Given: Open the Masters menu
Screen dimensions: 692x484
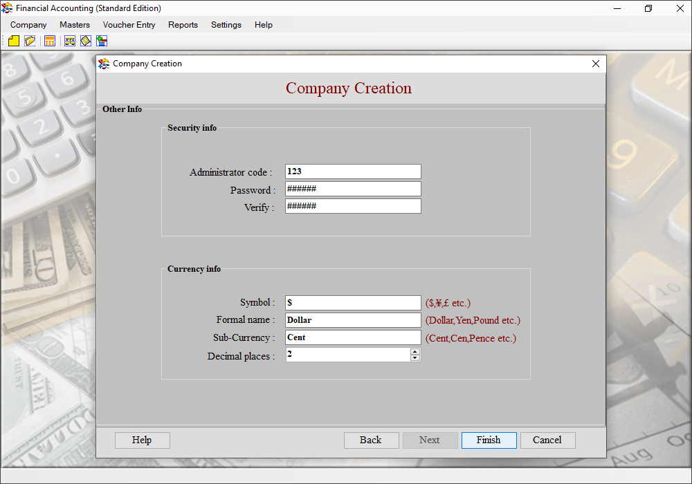Looking at the screenshot, I should click(75, 25).
